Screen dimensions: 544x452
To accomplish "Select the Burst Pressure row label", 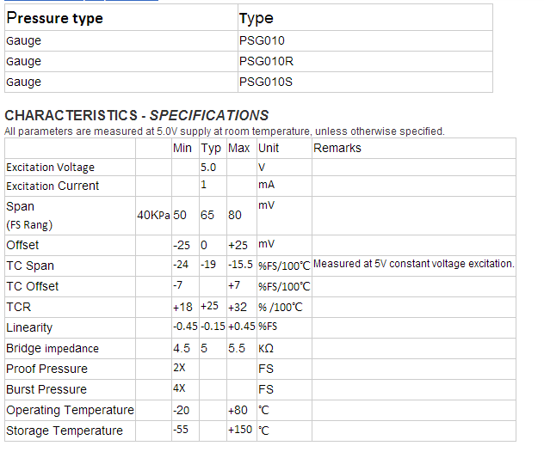I will click(46, 389).
